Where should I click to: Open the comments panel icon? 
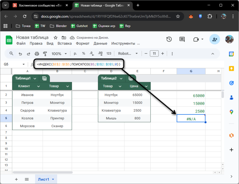(x=182, y=39)
